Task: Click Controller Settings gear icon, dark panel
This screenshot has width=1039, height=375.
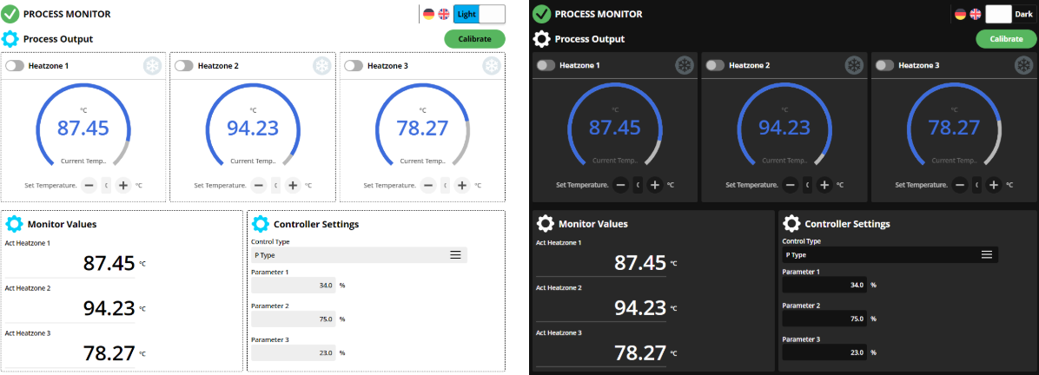Action: [x=791, y=223]
